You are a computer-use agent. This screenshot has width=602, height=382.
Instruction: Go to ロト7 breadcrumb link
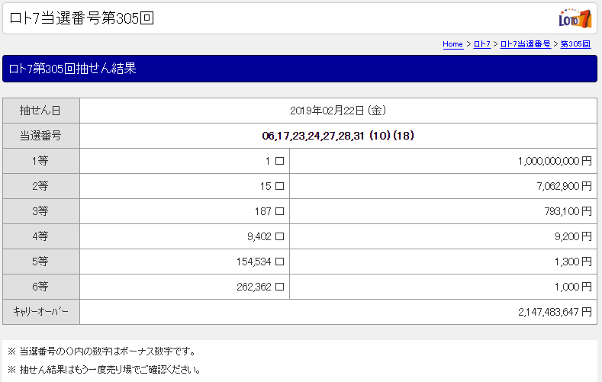tap(482, 44)
